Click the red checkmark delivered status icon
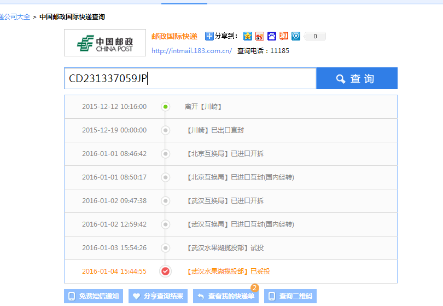 coord(165,271)
